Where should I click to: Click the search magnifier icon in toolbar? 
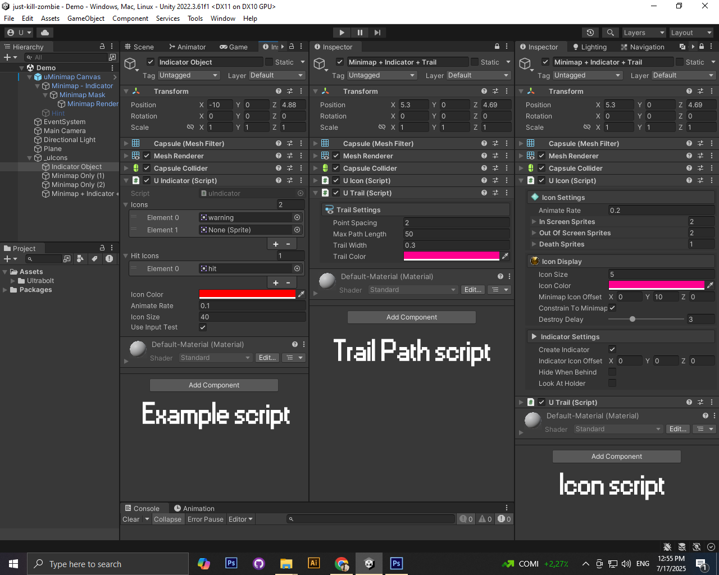tap(611, 33)
